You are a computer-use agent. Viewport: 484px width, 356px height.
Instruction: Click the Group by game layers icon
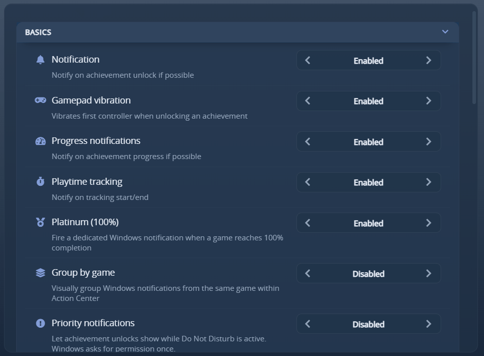pyautogui.click(x=40, y=273)
